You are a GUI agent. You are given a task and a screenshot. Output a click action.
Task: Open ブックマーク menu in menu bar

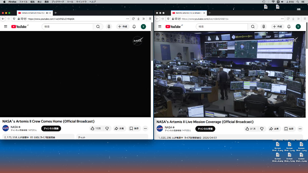tap(58, 2)
